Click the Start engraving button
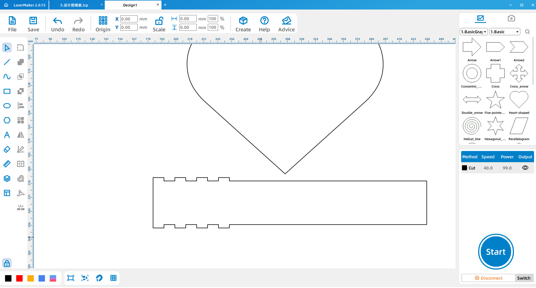The width and height of the screenshot is (536, 288). point(496,252)
